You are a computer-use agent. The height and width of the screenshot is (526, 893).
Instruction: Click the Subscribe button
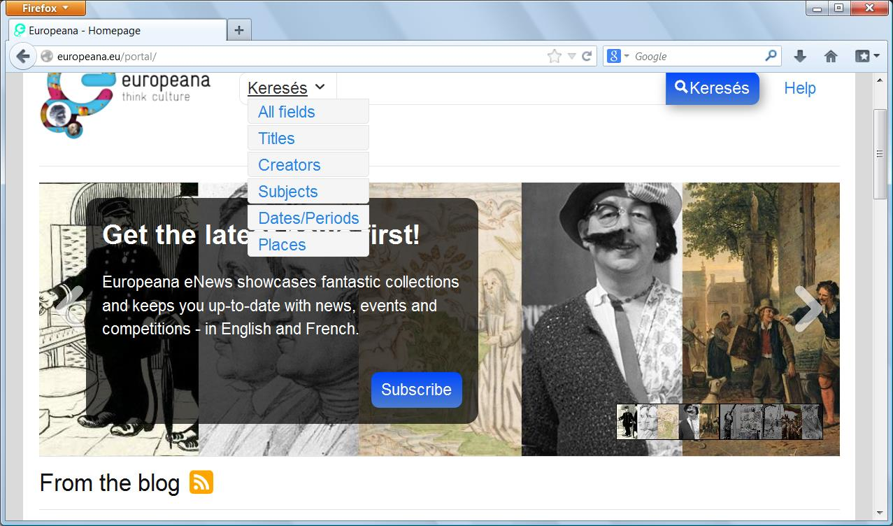click(x=417, y=390)
